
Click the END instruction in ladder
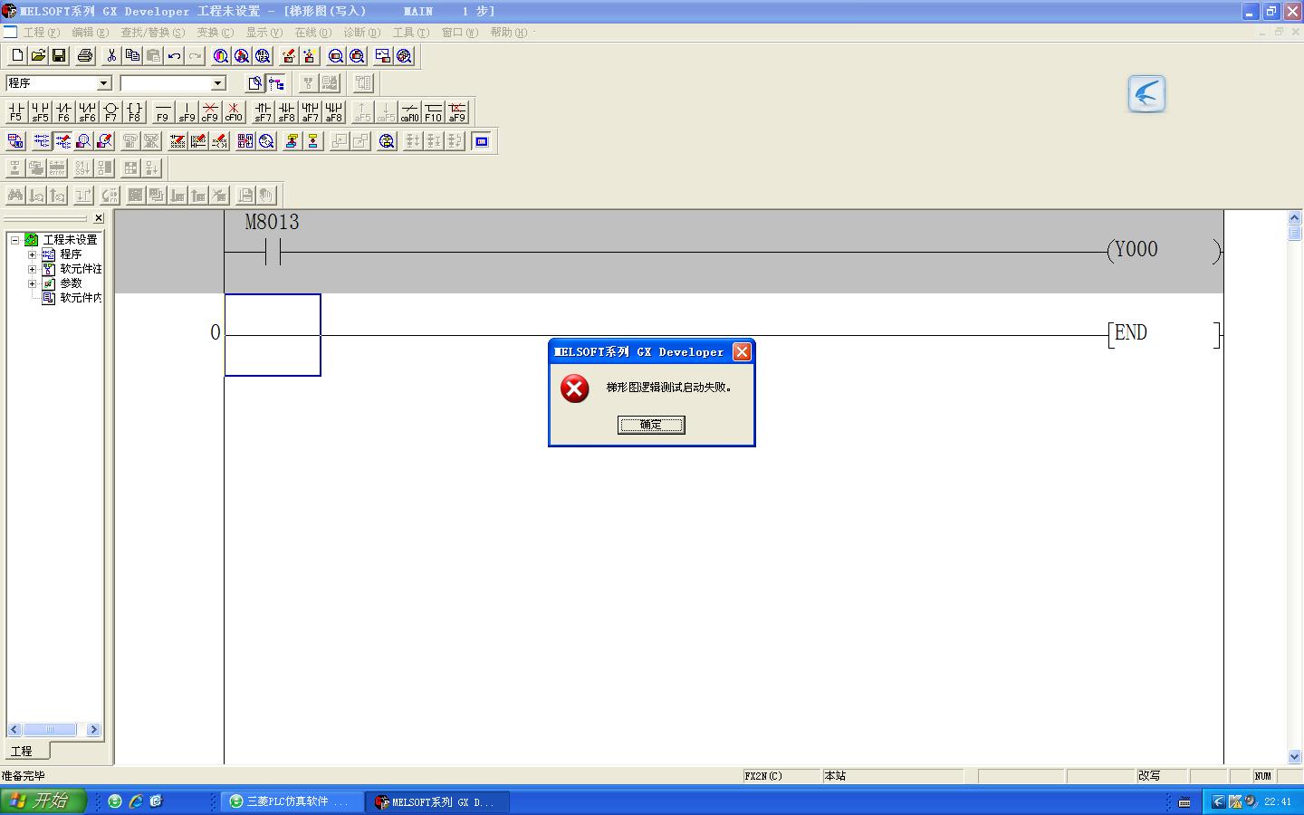(x=1131, y=333)
